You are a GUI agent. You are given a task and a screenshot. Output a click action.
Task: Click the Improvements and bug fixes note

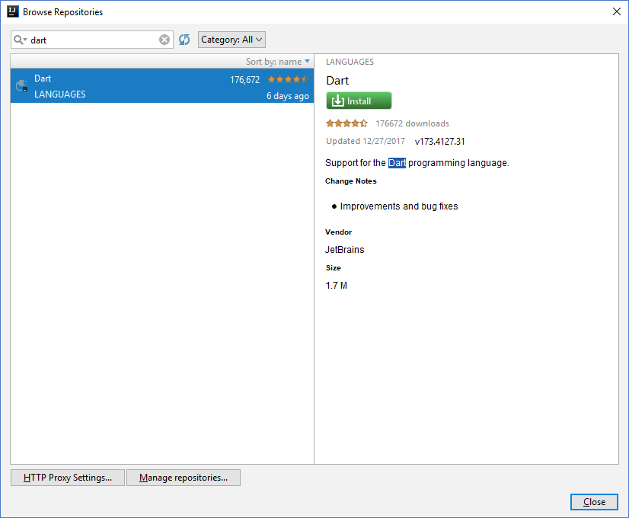pyautogui.click(x=399, y=206)
